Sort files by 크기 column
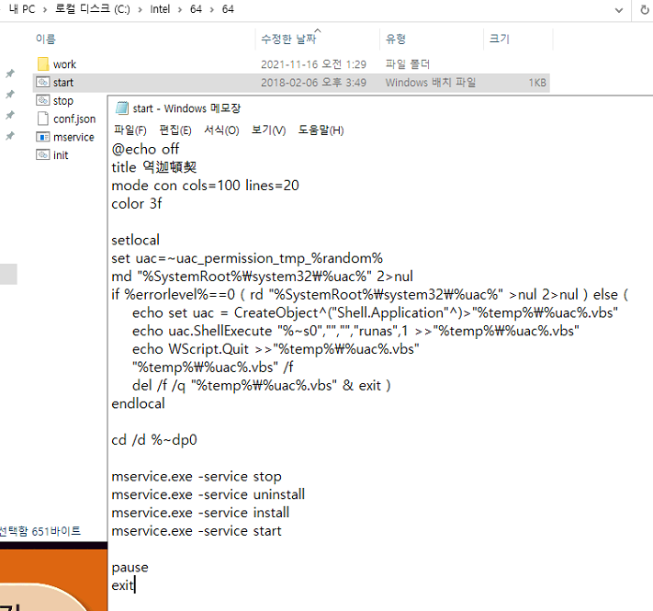 point(500,39)
